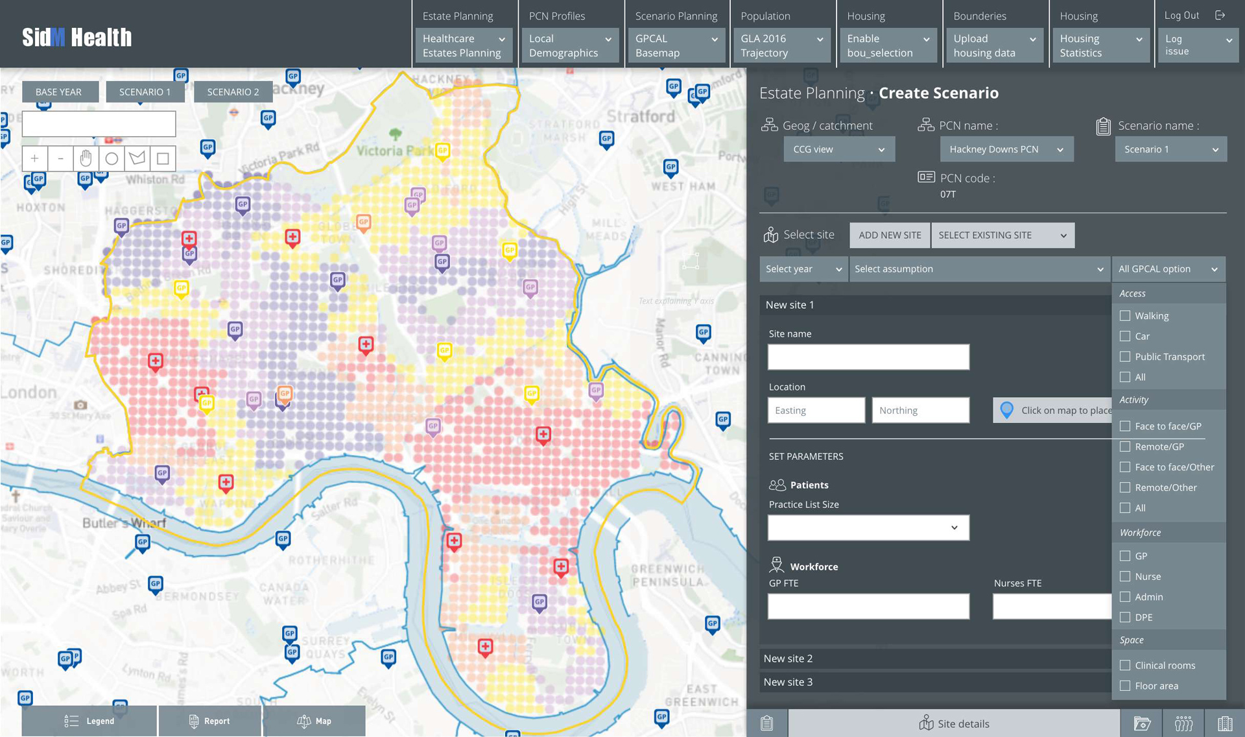The width and height of the screenshot is (1245, 737).
Task: Select the polygon selection map tool
Action: click(x=137, y=158)
